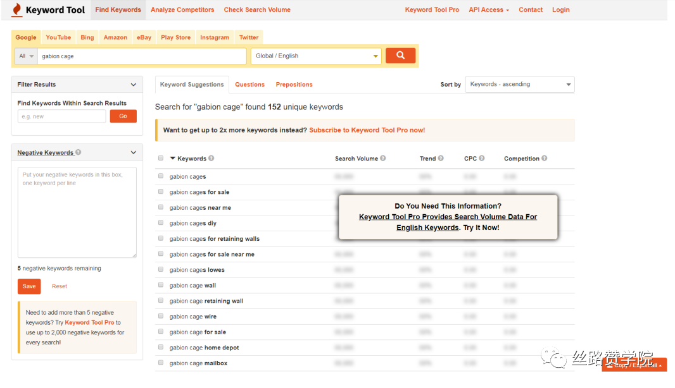
Task: Switch to the Questions tab
Action: 249,84
